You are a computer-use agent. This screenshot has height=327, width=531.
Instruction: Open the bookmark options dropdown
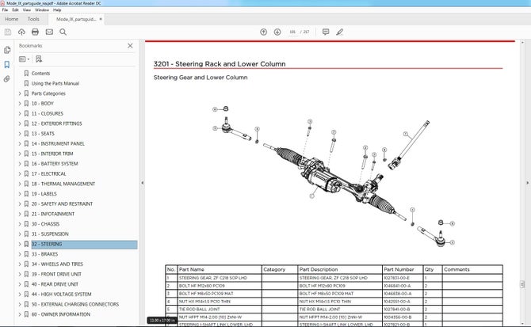(x=24, y=59)
